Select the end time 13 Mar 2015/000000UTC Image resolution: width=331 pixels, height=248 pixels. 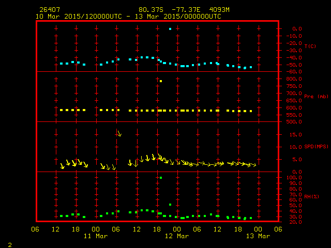178,17
